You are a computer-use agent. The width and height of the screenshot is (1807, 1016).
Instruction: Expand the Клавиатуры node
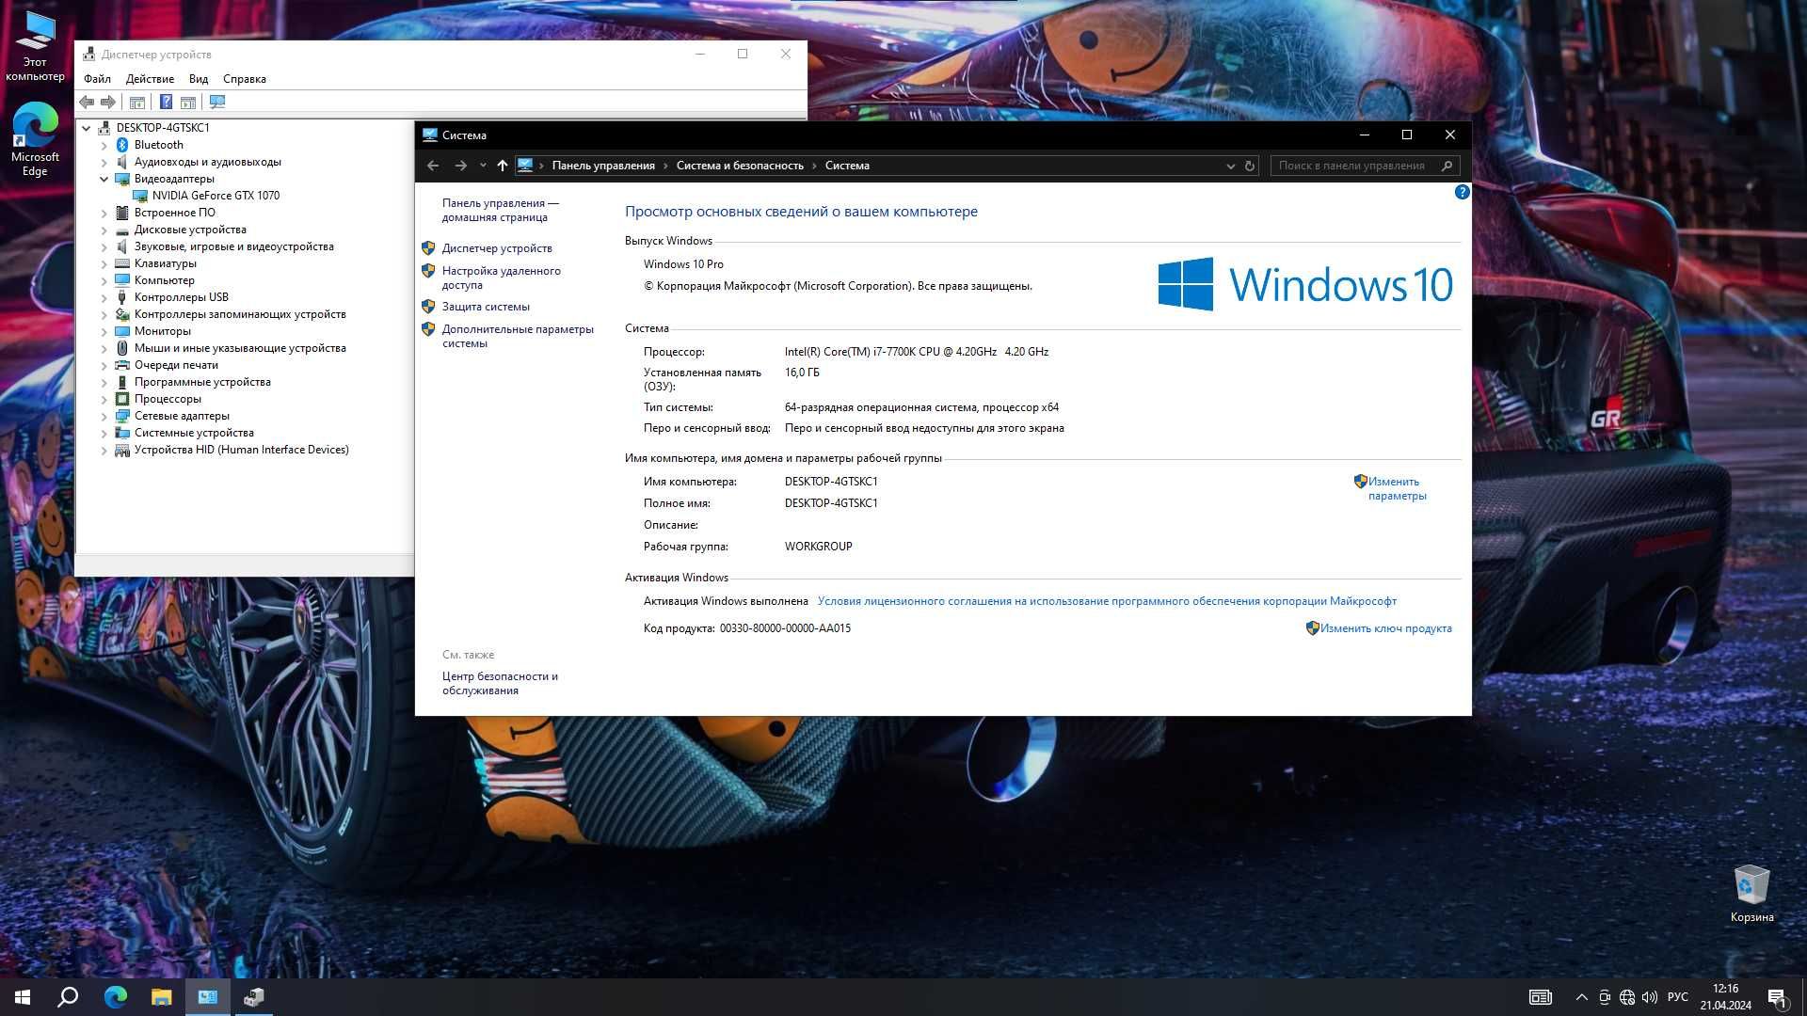coord(104,263)
